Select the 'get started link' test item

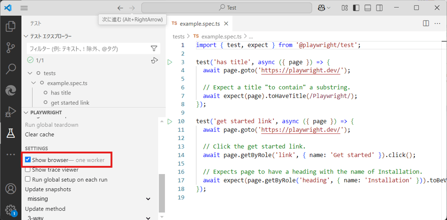(70, 103)
